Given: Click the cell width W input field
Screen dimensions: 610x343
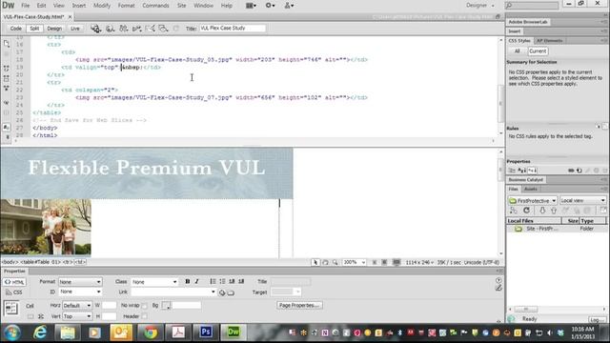Looking at the screenshot, I should point(109,306).
